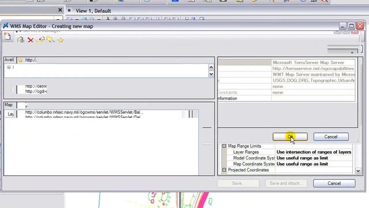This screenshot has height=208, width=369.
Task: Close the side panel with the X above the WMS dialog
Action: coord(60,10)
